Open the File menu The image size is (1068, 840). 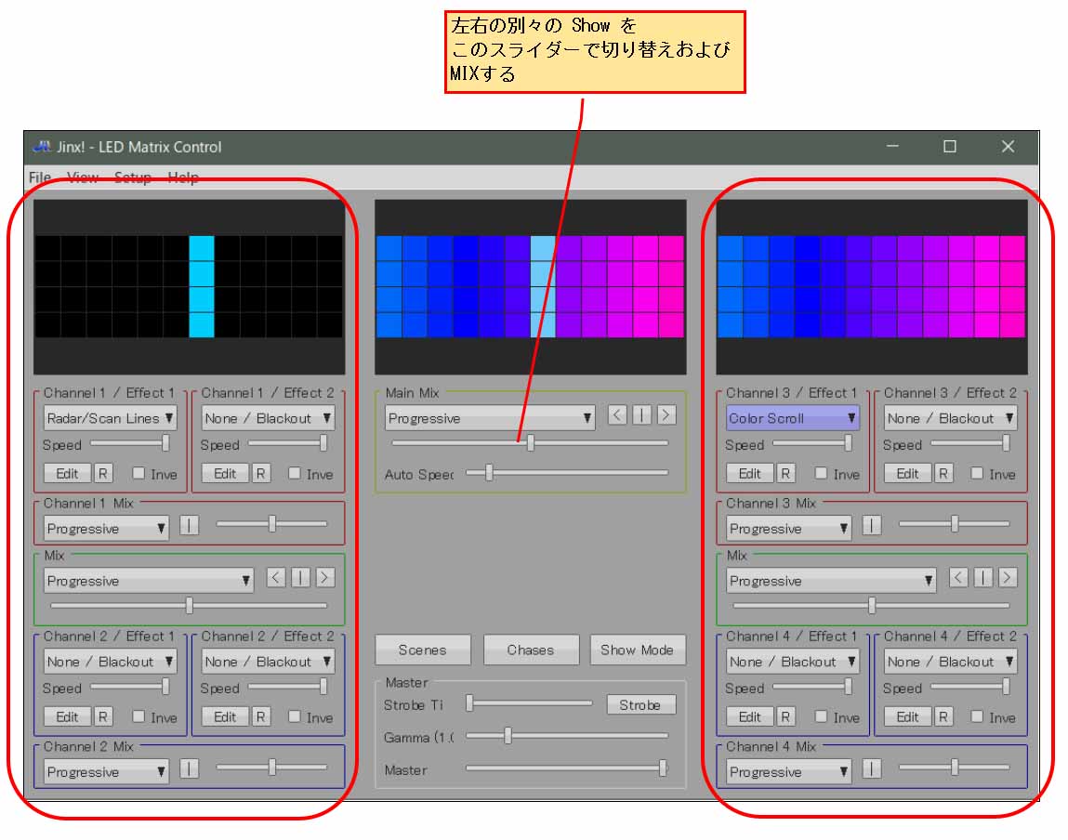(40, 177)
